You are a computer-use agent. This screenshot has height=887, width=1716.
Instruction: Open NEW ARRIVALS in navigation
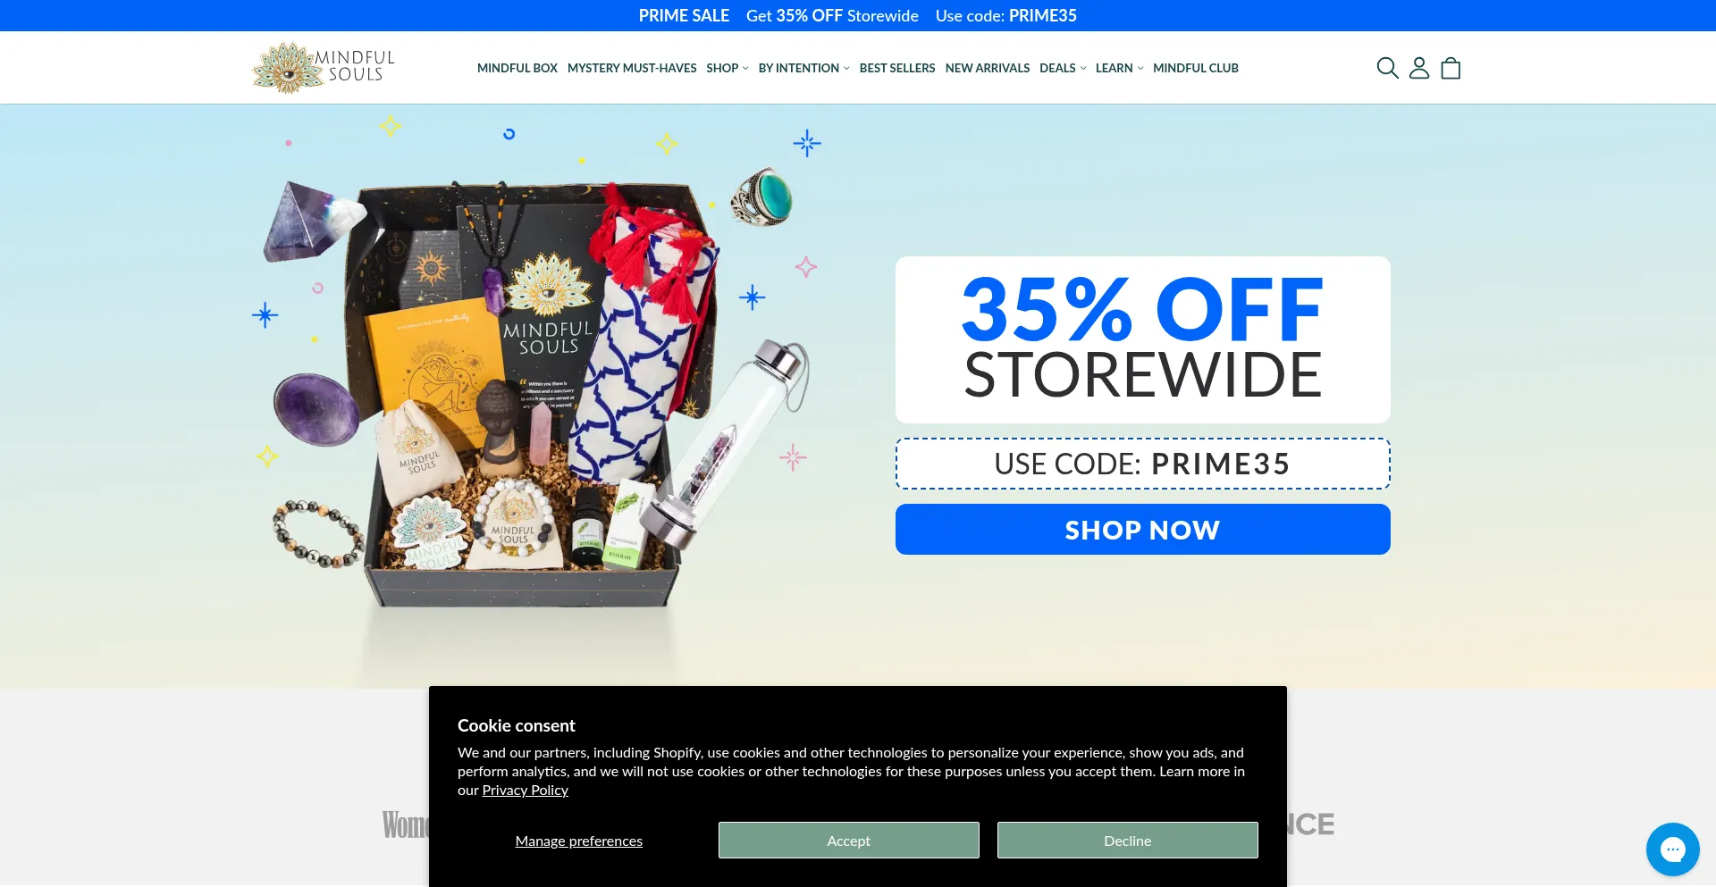[988, 68]
